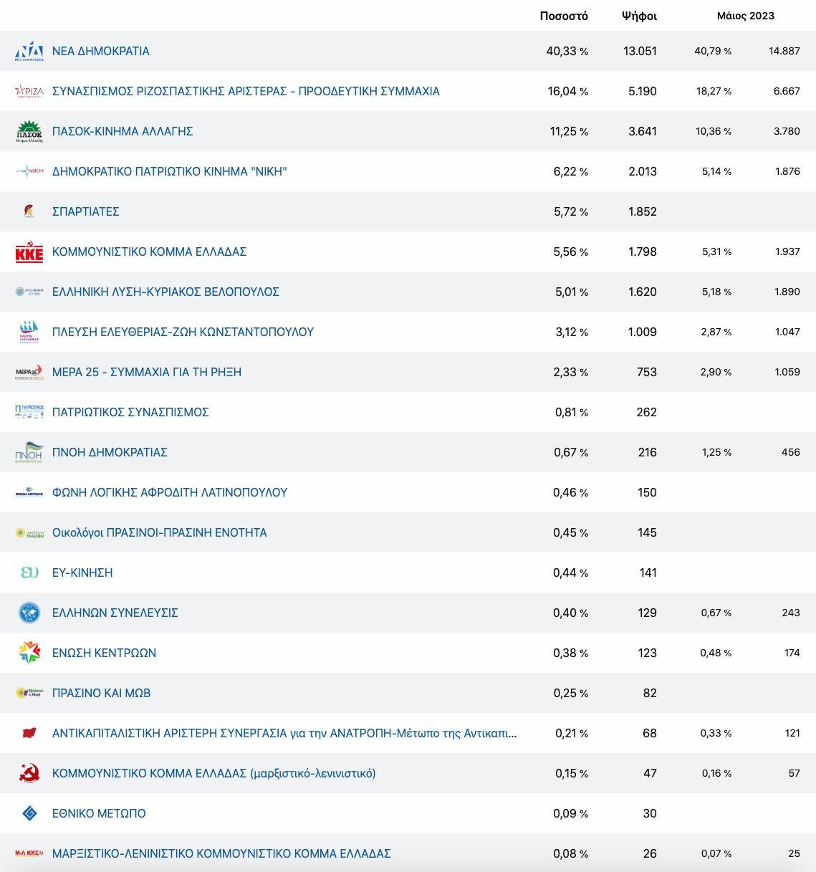The width and height of the screenshot is (816, 872).
Task: Click the NIKI party logo
Action: tap(29, 171)
